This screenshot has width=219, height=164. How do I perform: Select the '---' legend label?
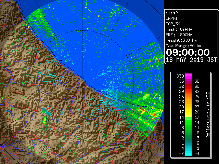point(196,76)
